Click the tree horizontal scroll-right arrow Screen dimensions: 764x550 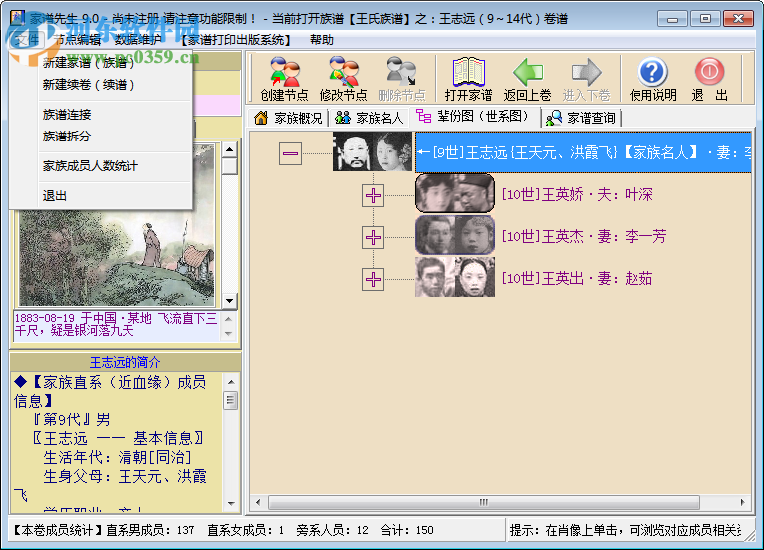[x=742, y=502]
